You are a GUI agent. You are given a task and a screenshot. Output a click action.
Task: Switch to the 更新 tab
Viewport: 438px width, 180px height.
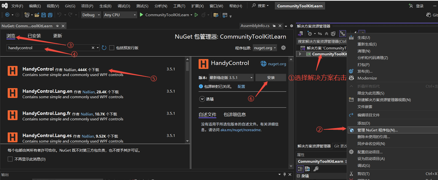[x=58, y=36]
